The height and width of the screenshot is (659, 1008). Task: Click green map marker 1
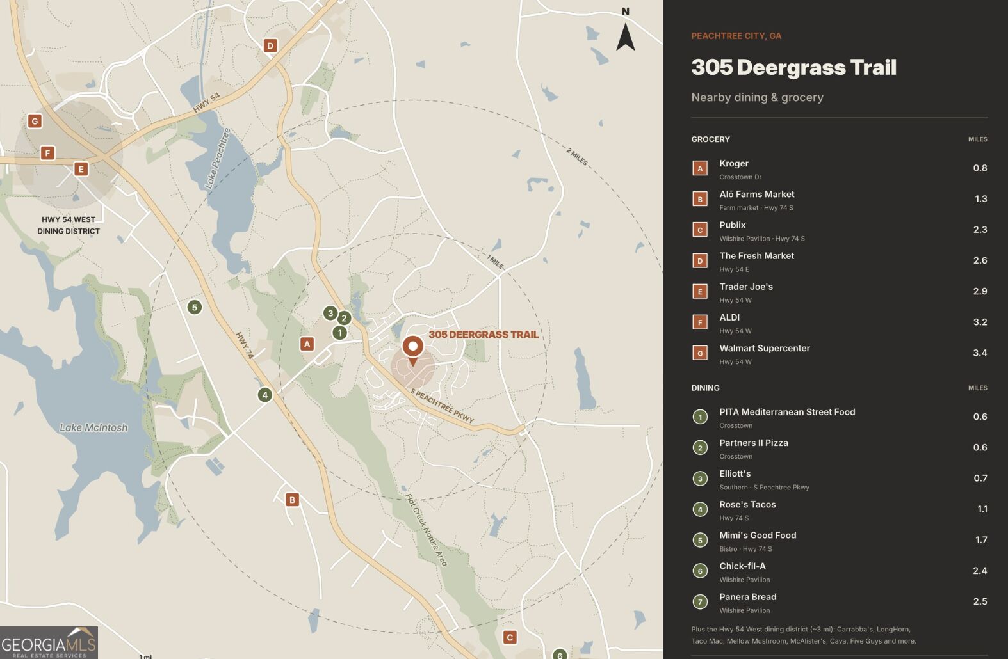click(339, 333)
